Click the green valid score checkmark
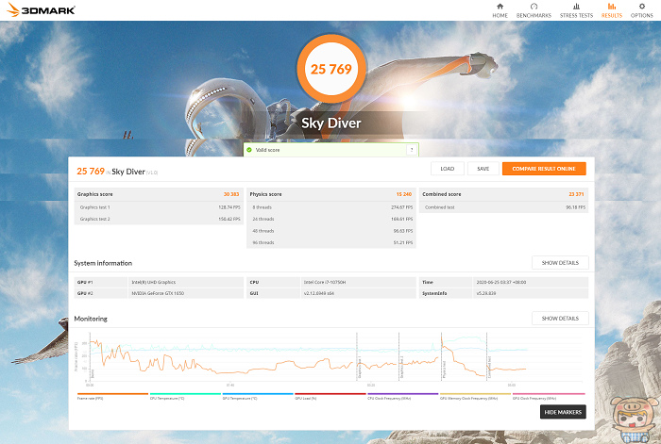This screenshot has width=661, height=444. (249, 150)
